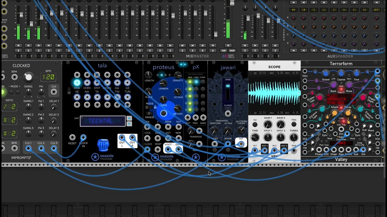This screenshot has width=387, height=217.
Task: Click the CLK 1 output jack on Clocked
Action: [28, 148]
